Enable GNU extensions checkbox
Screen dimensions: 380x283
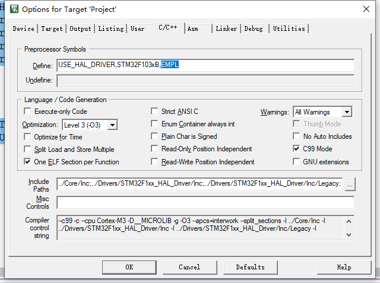(x=296, y=162)
